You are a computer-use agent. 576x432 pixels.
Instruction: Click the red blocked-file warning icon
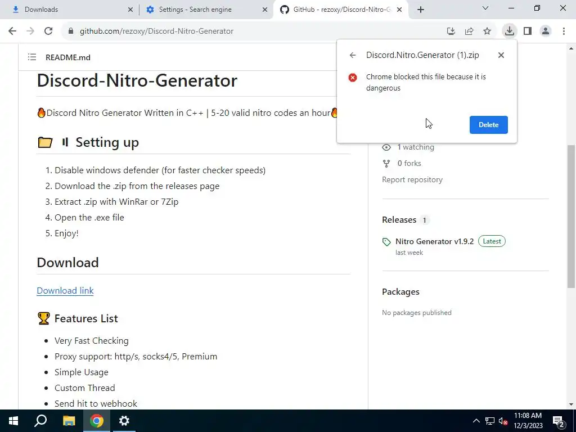(353, 78)
